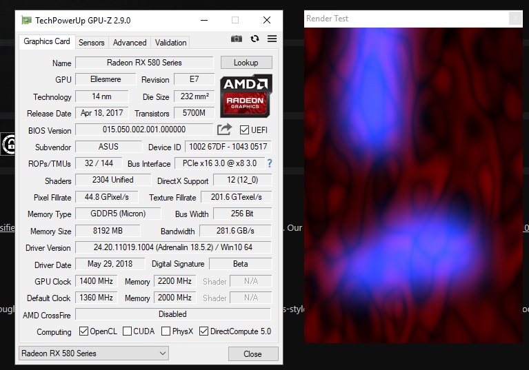Click the Revision value E7

pyautogui.click(x=194, y=79)
